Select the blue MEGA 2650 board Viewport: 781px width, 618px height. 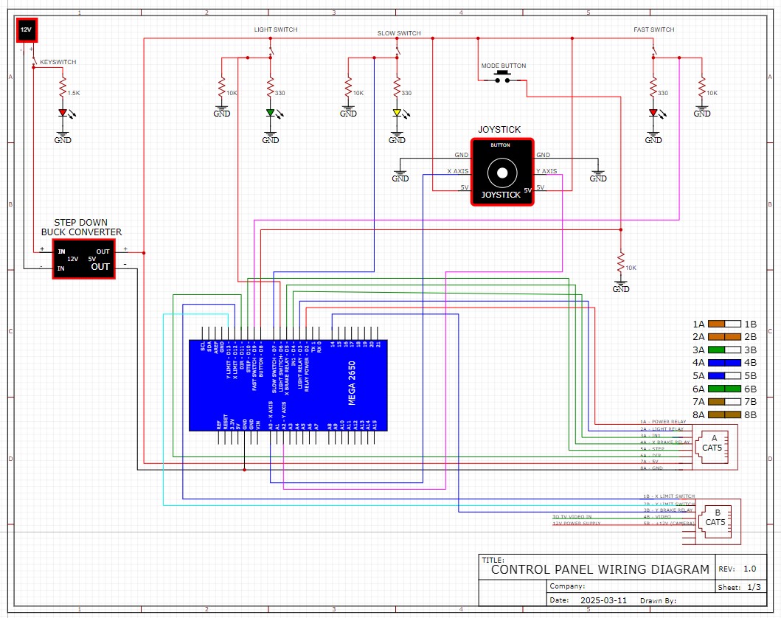point(288,386)
